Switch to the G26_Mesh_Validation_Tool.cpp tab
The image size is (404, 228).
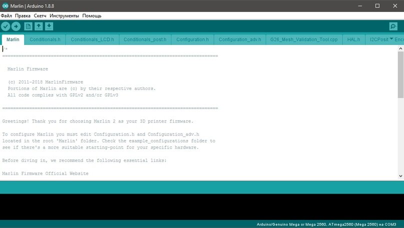pos(304,39)
